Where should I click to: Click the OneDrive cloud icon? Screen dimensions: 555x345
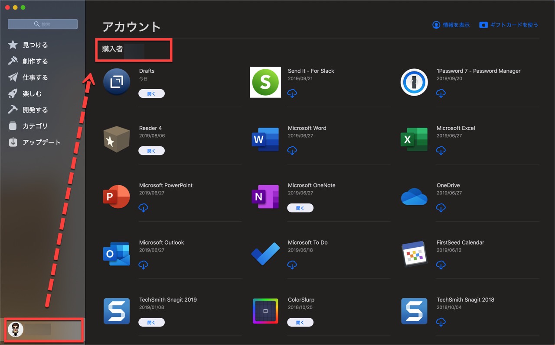coord(414,197)
